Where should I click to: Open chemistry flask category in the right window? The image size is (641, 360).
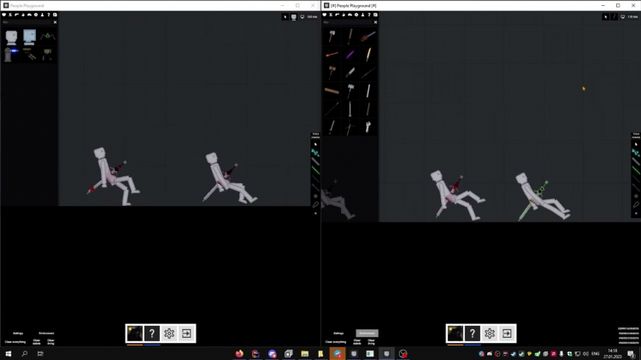(x=362, y=15)
